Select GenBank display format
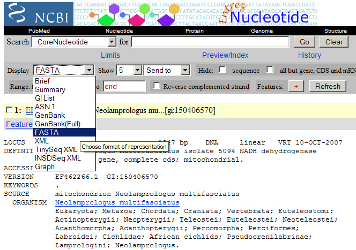The height and width of the screenshot is (250, 356). 64,115
